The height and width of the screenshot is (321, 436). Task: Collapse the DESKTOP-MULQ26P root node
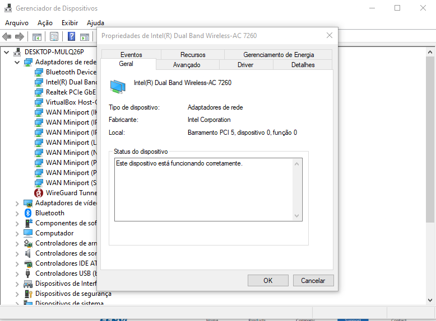pyautogui.click(x=7, y=52)
